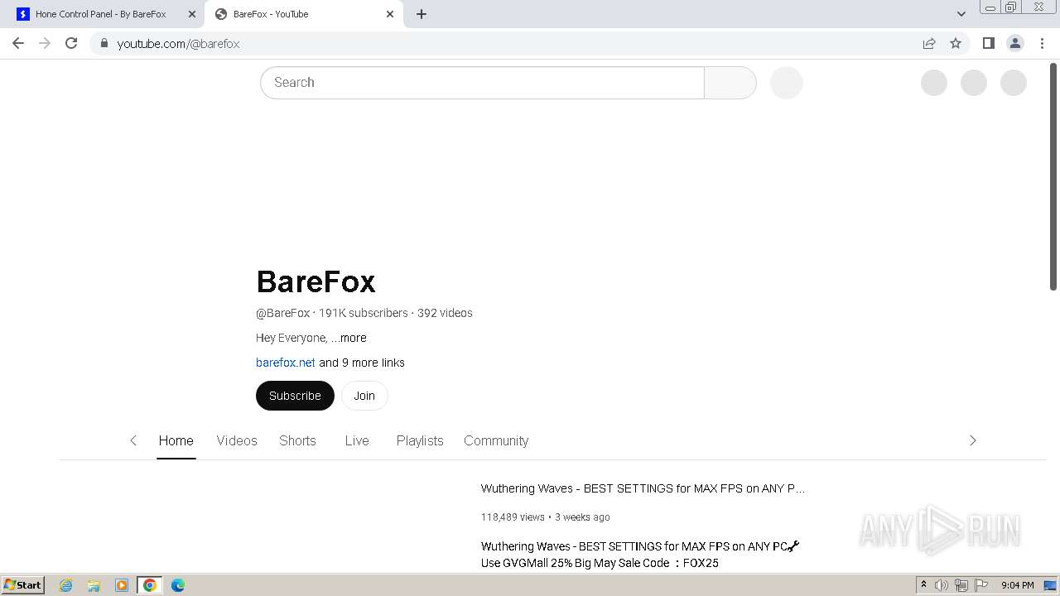1060x596 pixels.
Task: Open the barefox.net link
Action: [286, 363]
